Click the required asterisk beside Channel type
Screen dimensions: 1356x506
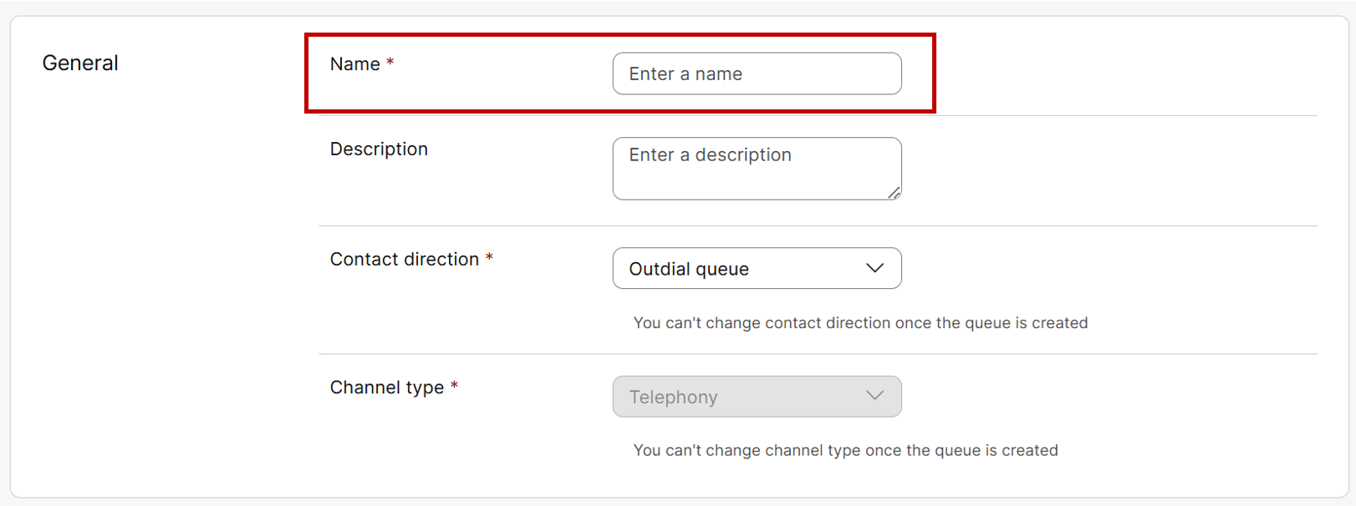(x=454, y=386)
